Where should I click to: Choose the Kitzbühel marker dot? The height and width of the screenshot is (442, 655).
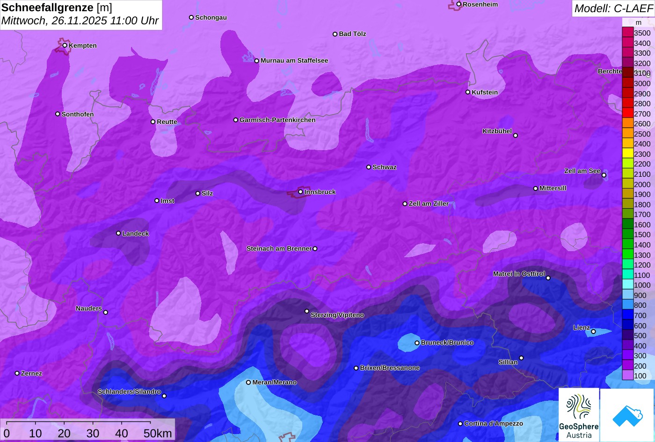point(516,136)
